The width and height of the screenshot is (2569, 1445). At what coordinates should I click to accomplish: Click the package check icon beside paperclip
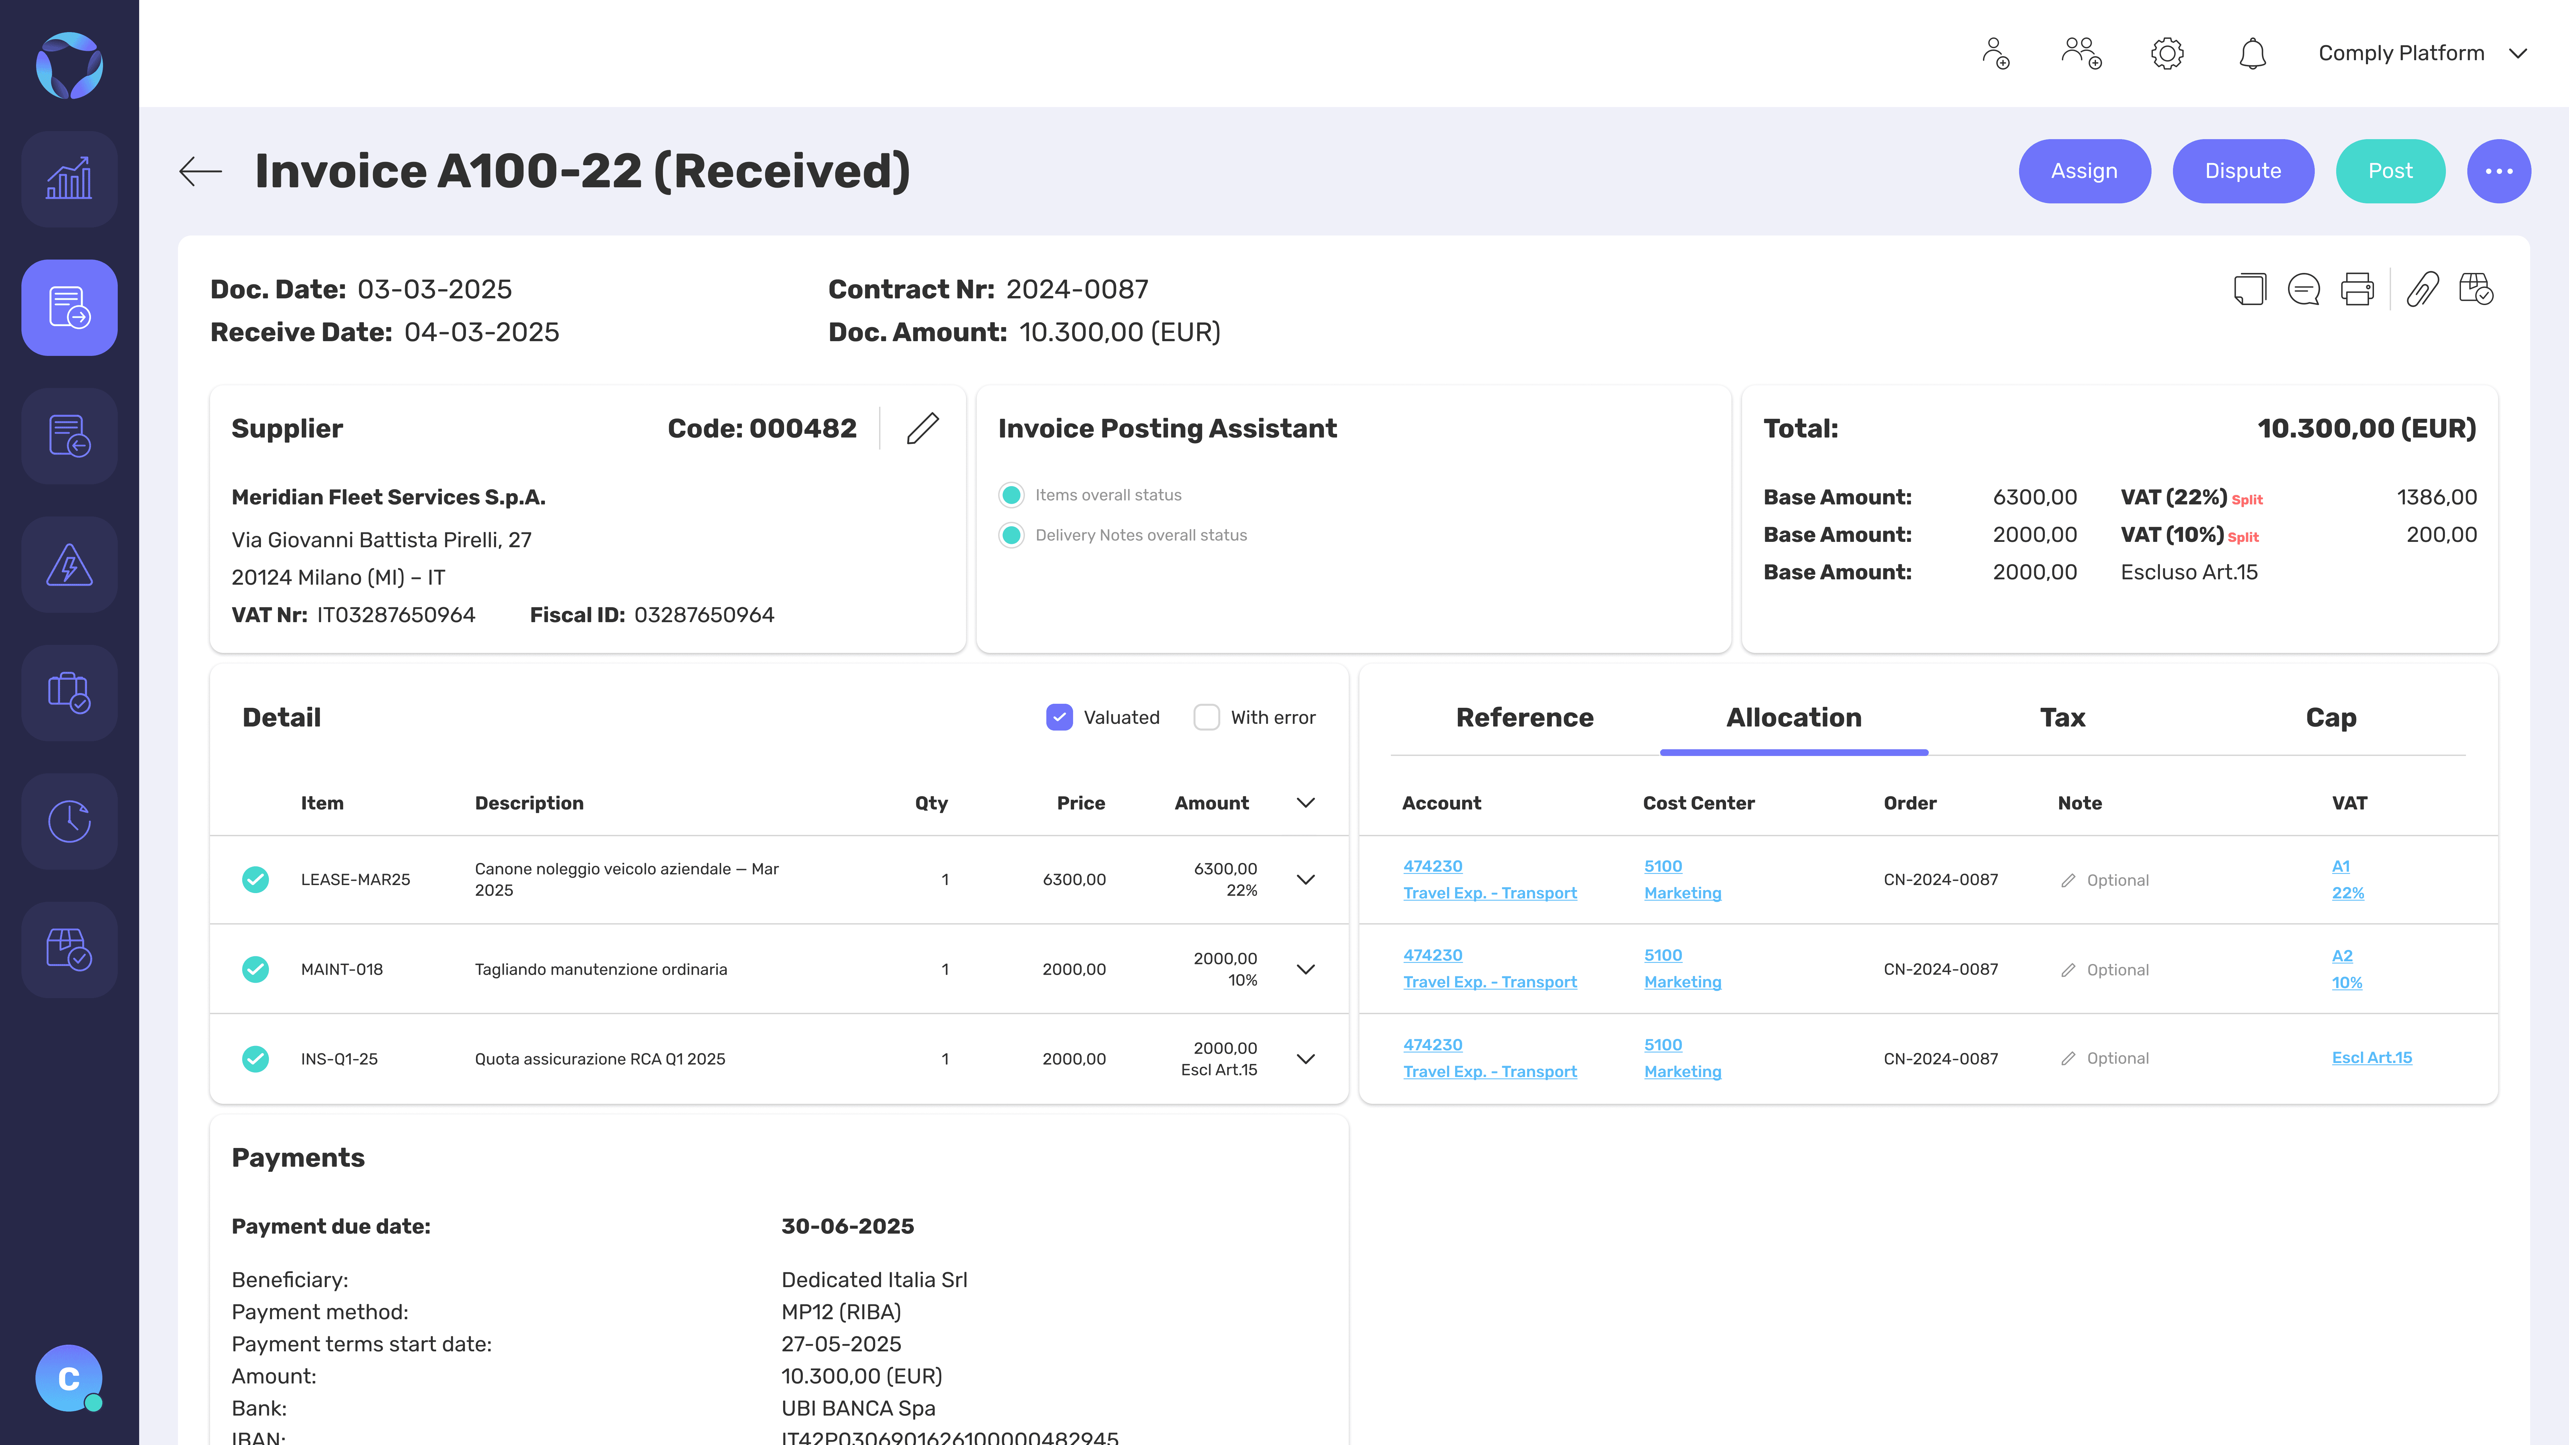[x=2476, y=289]
